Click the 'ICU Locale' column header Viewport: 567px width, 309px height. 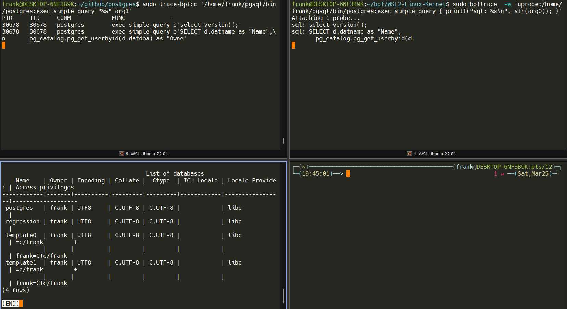point(201,180)
